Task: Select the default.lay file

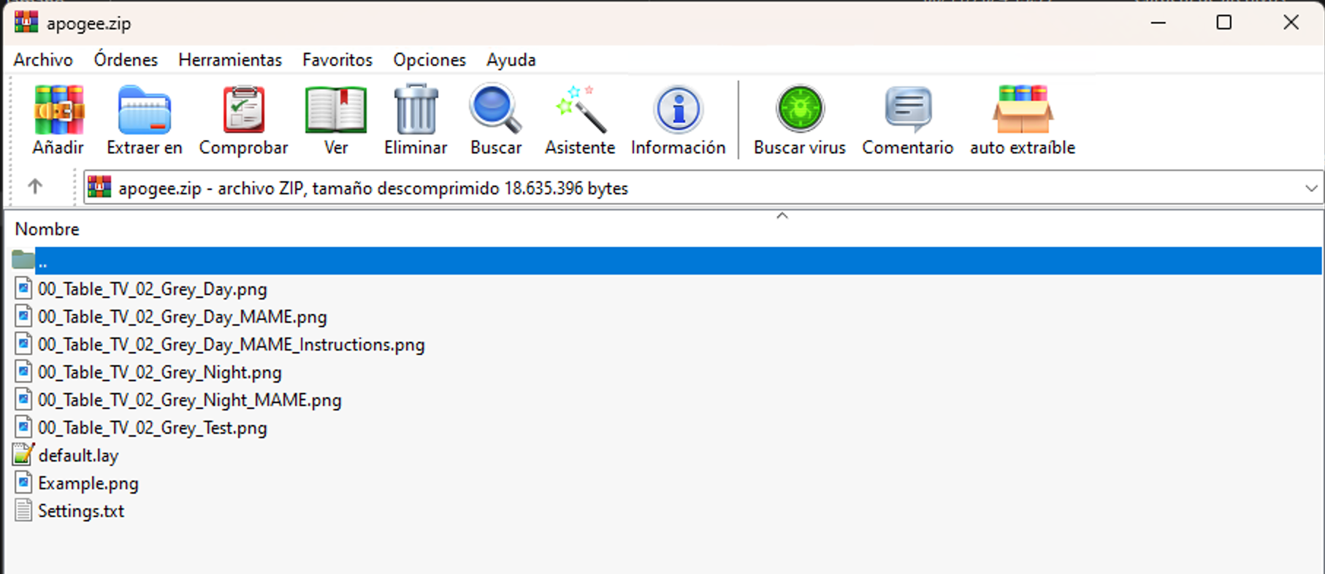Action: [78, 456]
